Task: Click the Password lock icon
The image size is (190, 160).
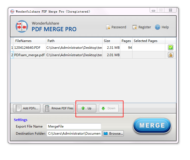Action: click(x=108, y=27)
